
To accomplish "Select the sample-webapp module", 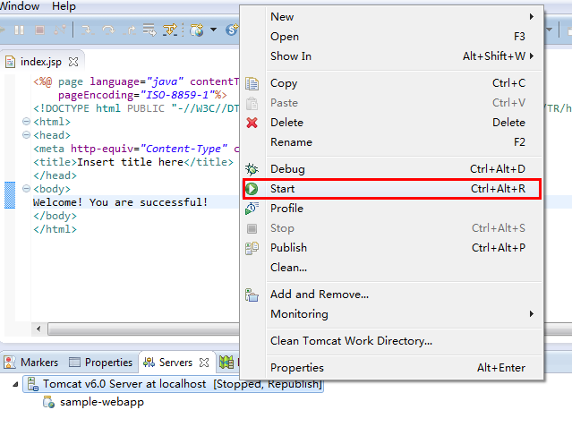I will 102,402.
